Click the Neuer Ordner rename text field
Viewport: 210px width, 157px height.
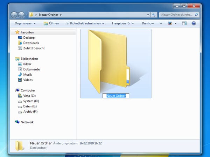click(116, 96)
